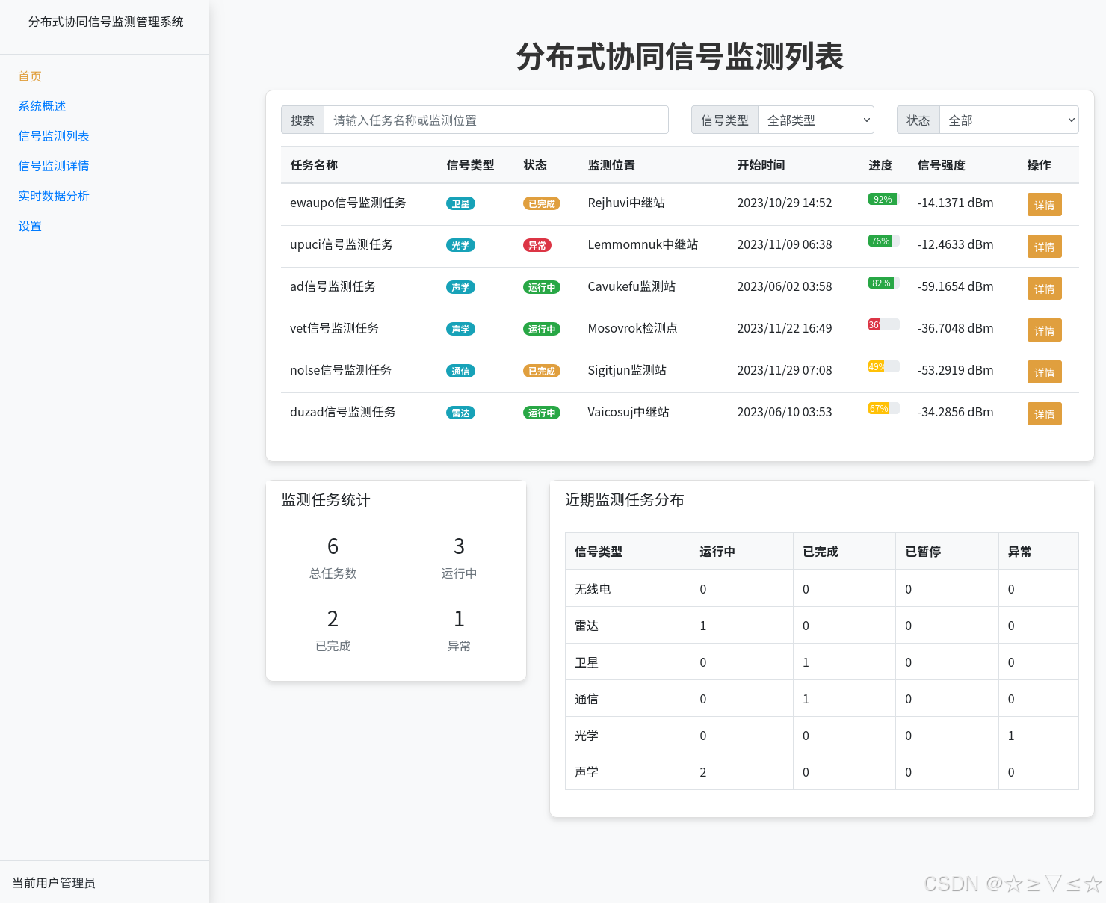Click the 任务名称 column header
The width and height of the screenshot is (1106, 903).
coord(314,165)
